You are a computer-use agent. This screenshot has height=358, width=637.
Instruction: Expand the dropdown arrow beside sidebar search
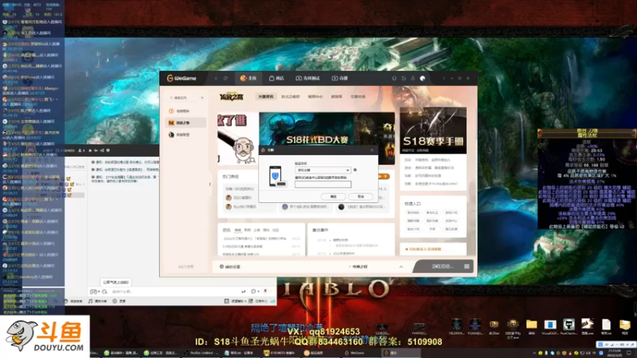click(202, 98)
